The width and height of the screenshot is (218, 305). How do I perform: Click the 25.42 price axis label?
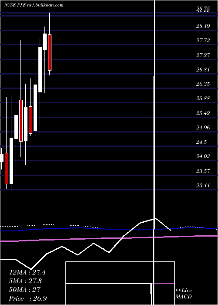point(203,113)
